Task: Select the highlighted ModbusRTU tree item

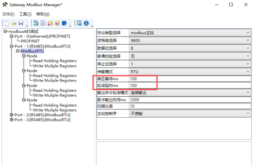Action: coord(32,51)
